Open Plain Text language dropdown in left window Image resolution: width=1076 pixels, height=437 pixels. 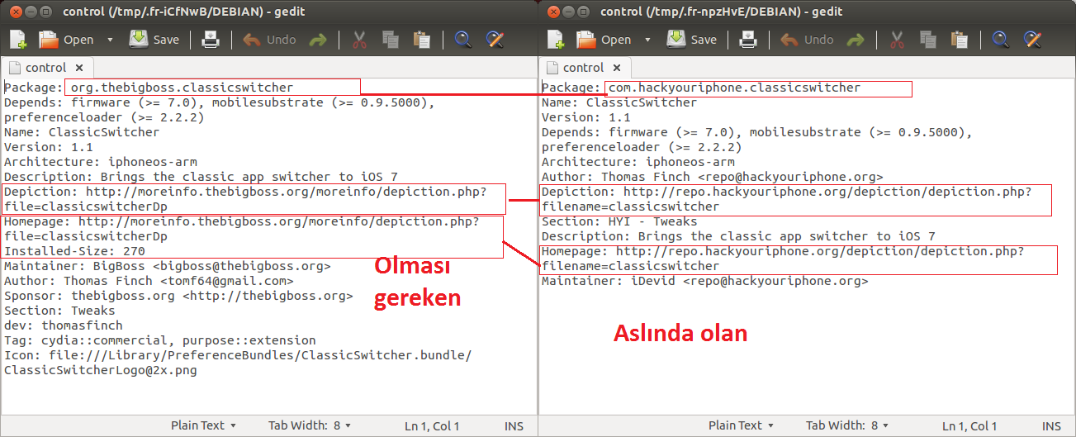tap(203, 425)
